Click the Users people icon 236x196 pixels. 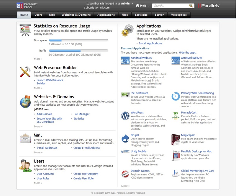click(x=25, y=166)
